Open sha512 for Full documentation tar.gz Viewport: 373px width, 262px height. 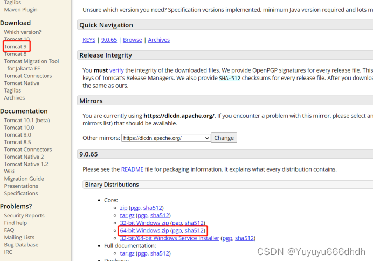(160, 253)
